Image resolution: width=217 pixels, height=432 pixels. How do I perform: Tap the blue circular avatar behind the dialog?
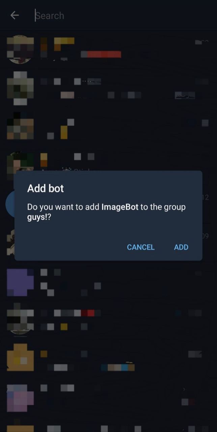click(x=10, y=204)
